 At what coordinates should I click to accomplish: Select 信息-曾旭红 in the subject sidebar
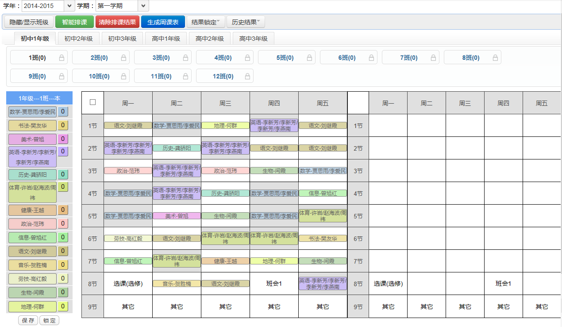[32, 237]
